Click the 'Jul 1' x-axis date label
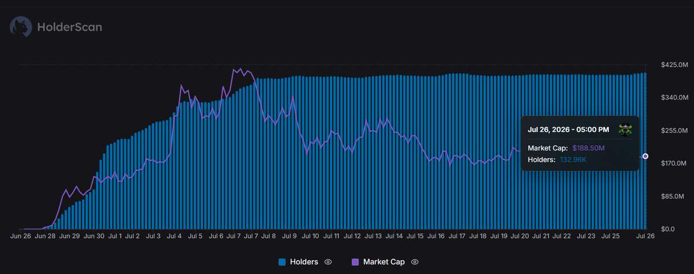 point(115,236)
